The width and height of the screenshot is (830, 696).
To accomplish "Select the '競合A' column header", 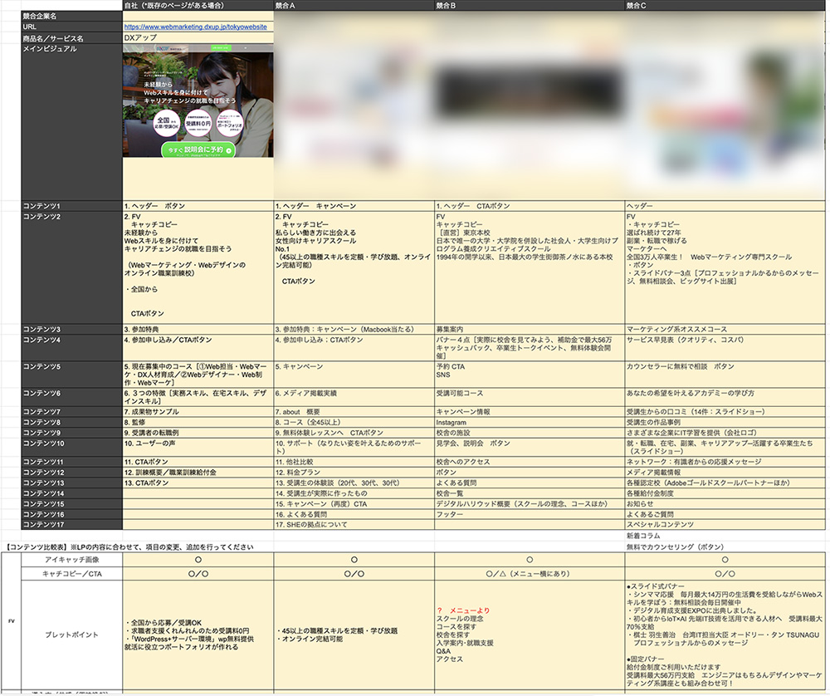I will 354,5.
